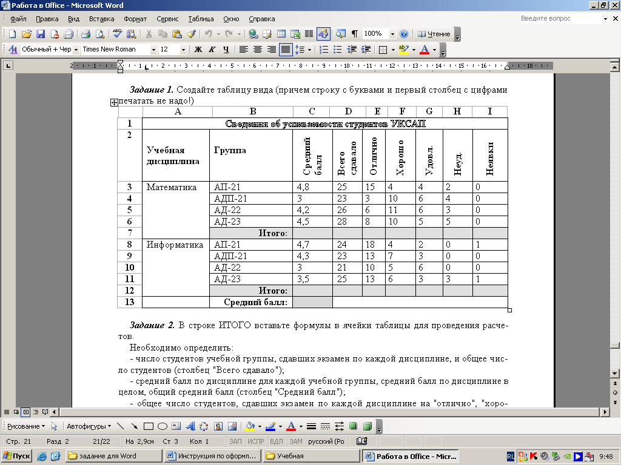Open the Print Preview icon

(x=100, y=34)
